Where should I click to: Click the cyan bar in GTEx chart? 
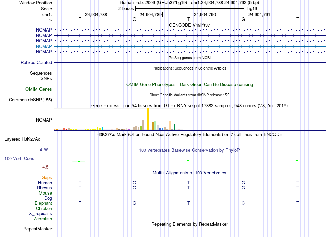click(x=102, y=128)
